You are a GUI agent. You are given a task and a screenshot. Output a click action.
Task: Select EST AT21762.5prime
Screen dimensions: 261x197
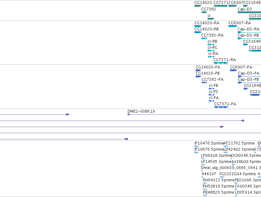click(225, 146)
